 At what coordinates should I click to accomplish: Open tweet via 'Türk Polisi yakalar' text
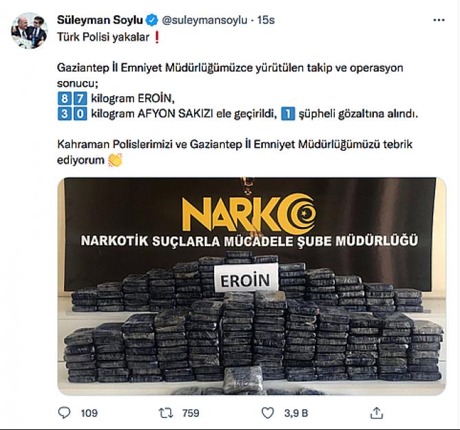tap(103, 37)
